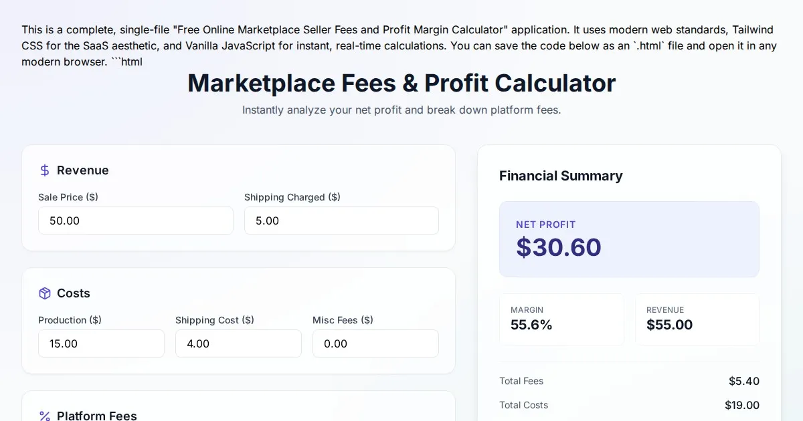Click the Total Fees row label
This screenshot has width=803, height=421.
(x=521, y=381)
